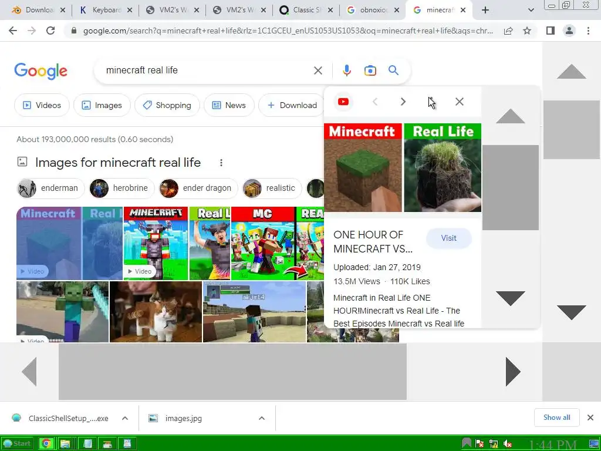Click the search input field
Viewport: 601px width, 451px height.
click(x=207, y=70)
